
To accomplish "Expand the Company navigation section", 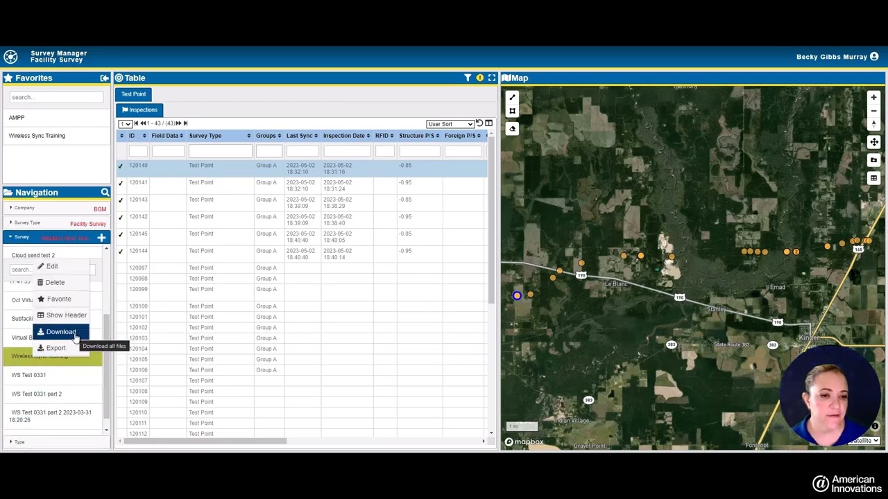I will click(55, 208).
